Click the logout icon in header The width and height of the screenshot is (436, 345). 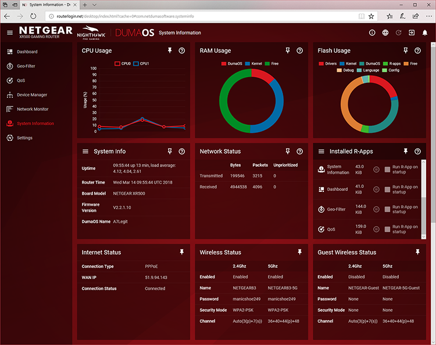click(x=412, y=32)
